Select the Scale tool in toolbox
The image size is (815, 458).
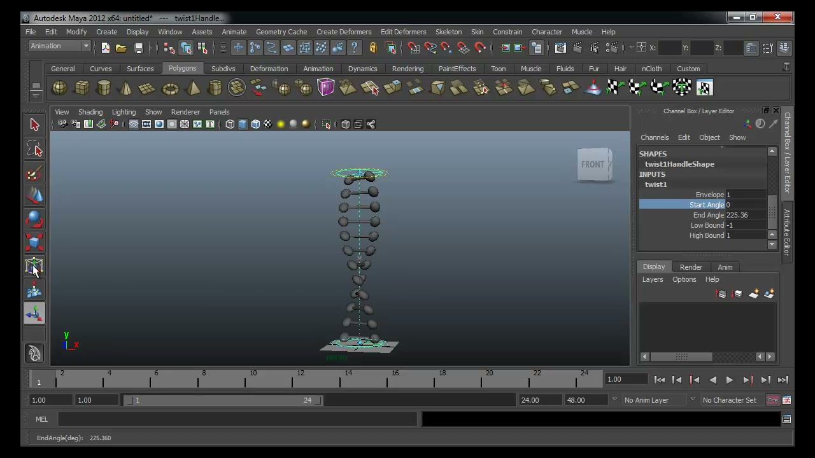tap(34, 243)
